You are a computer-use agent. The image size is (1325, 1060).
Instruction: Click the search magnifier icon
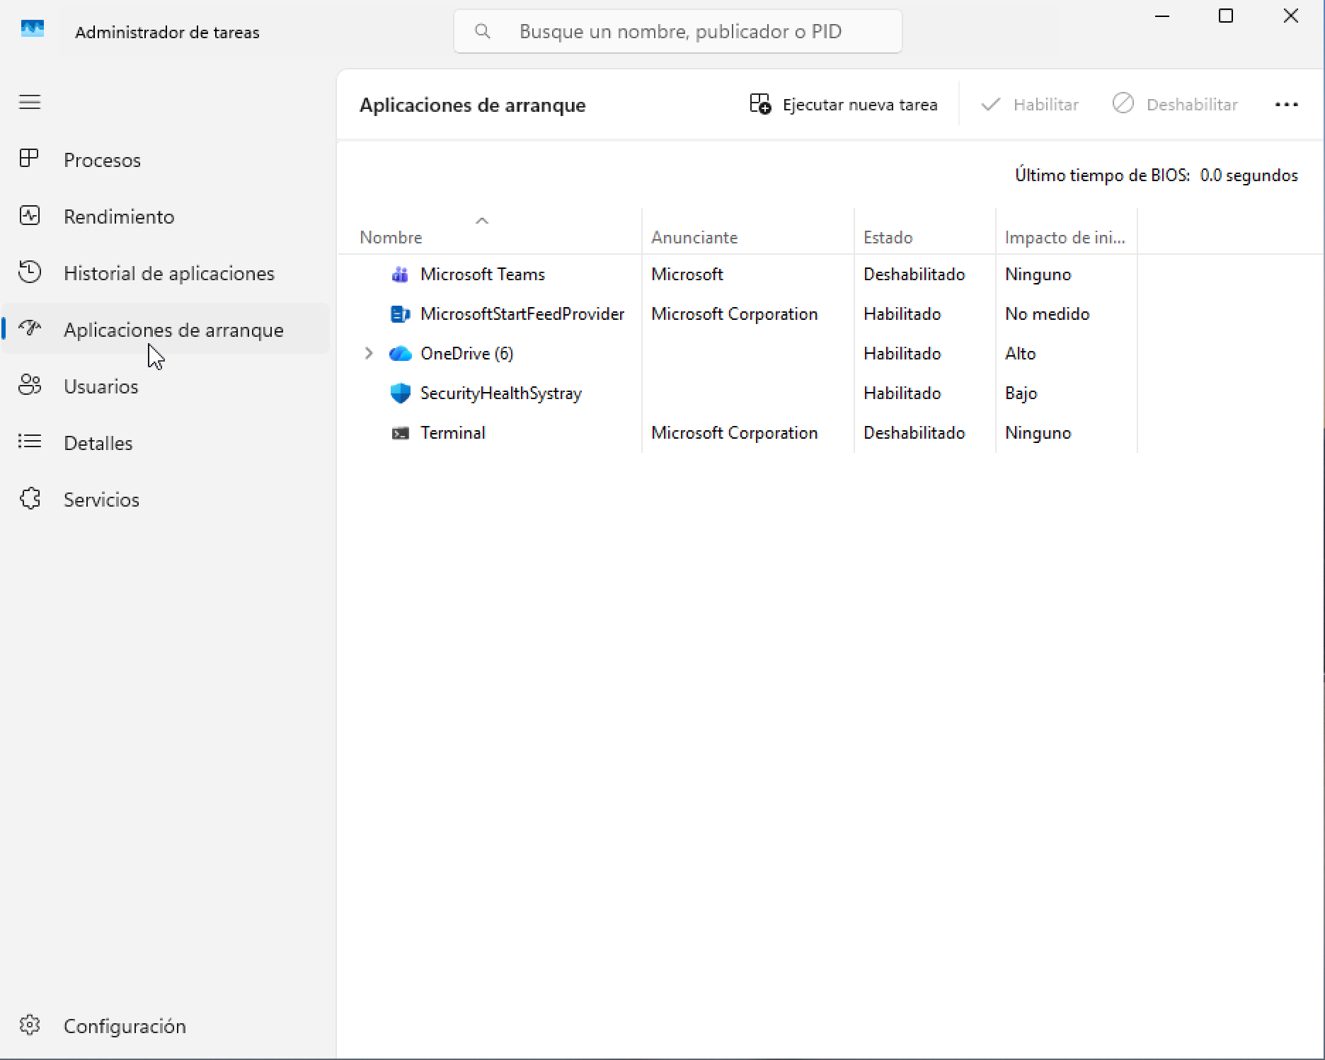pyautogui.click(x=483, y=31)
